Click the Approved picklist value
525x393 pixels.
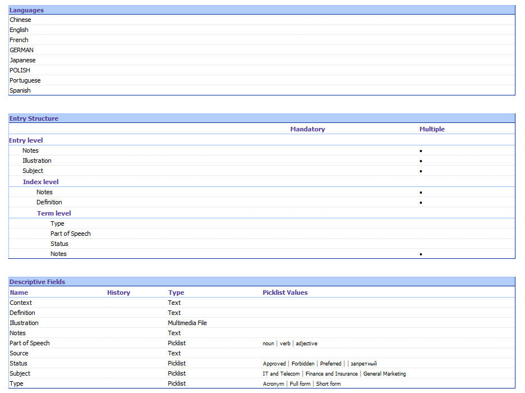(274, 364)
